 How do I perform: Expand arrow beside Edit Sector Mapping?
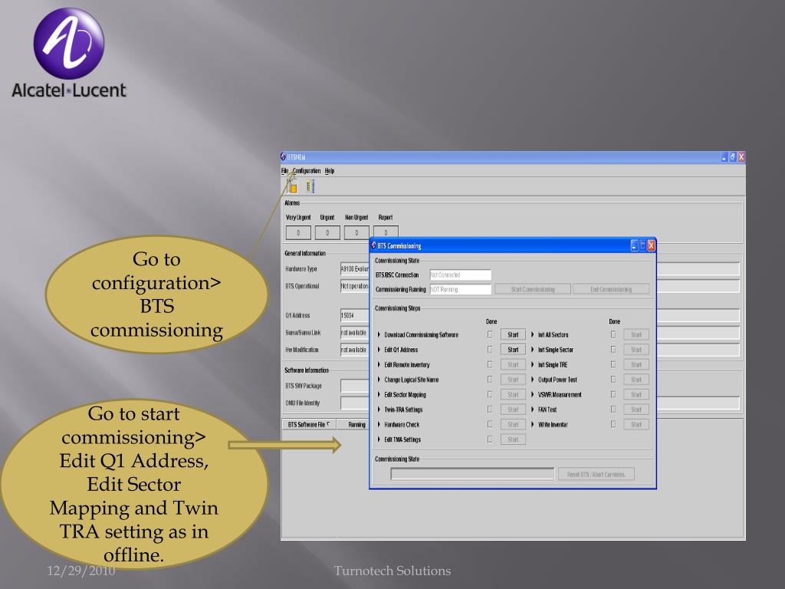click(379, 395)
